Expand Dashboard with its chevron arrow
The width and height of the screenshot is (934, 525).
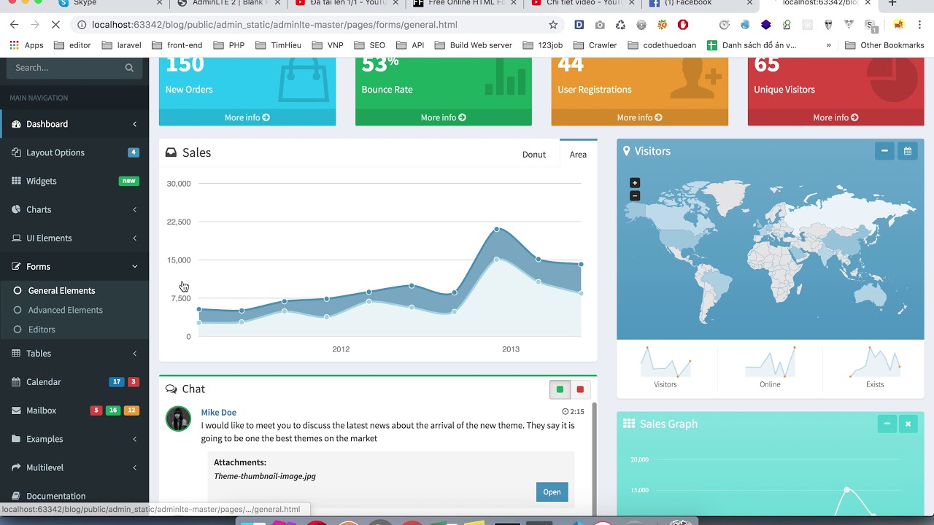click(134, 124)
